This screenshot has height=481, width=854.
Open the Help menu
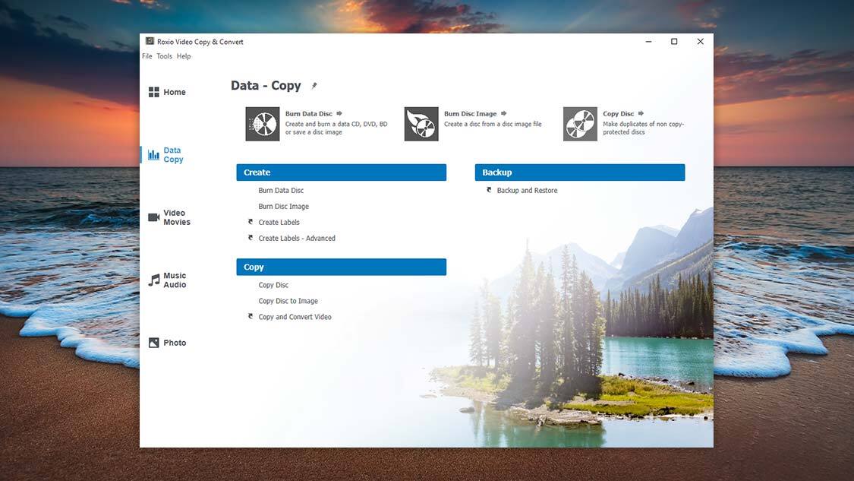(x=184, y=56)
